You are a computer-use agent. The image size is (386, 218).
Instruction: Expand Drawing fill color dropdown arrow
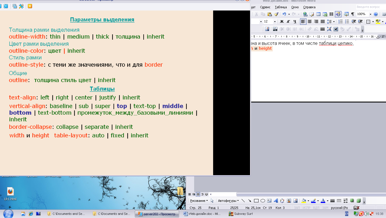click(x=308, y=201)
